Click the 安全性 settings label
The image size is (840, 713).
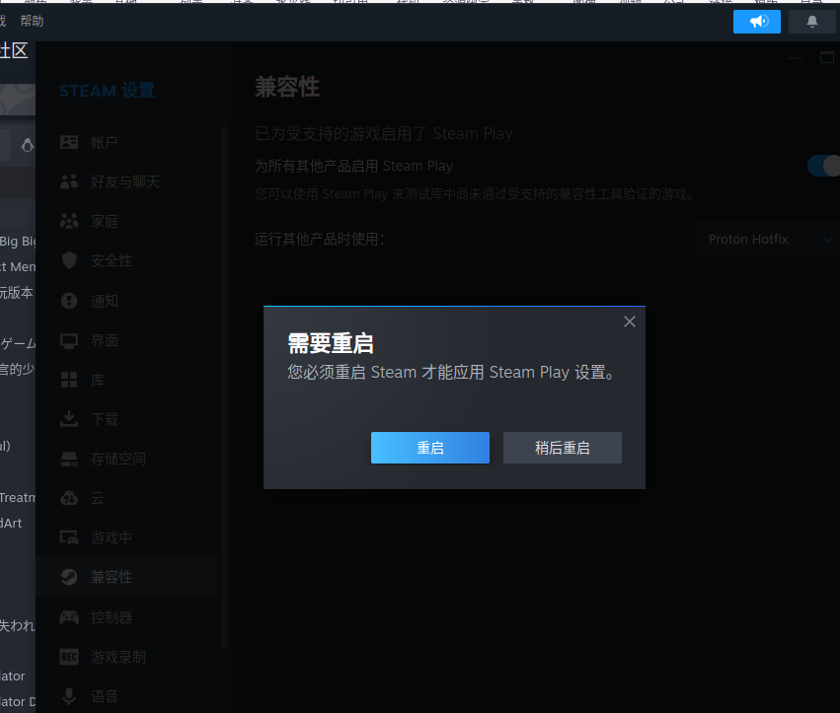(112, 260)
